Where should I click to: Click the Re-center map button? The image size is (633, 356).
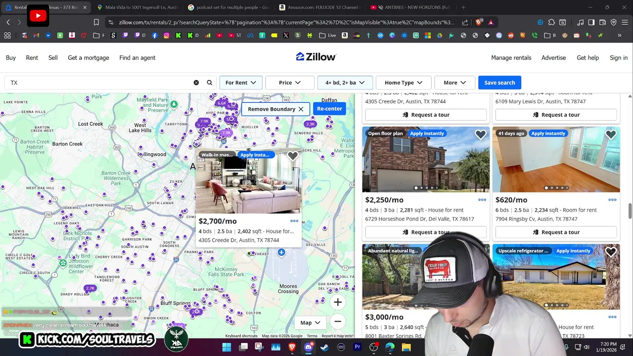[329, 109]
